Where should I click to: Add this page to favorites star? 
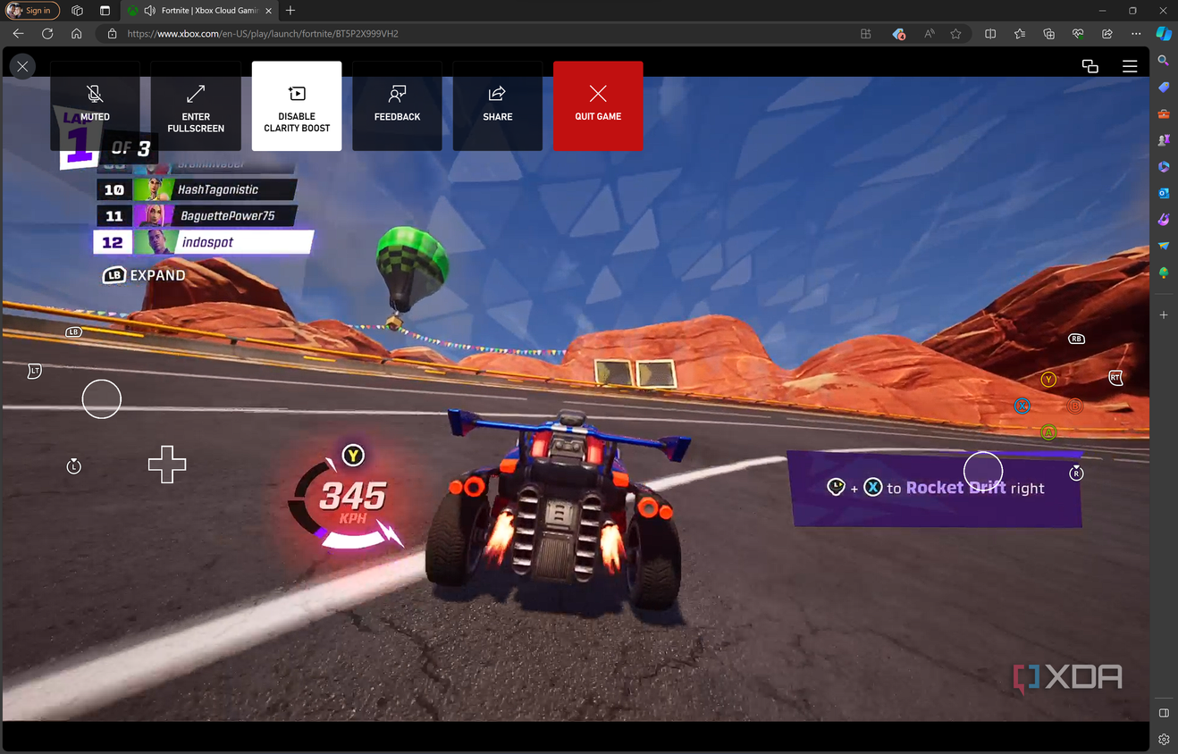click(956, 33)
